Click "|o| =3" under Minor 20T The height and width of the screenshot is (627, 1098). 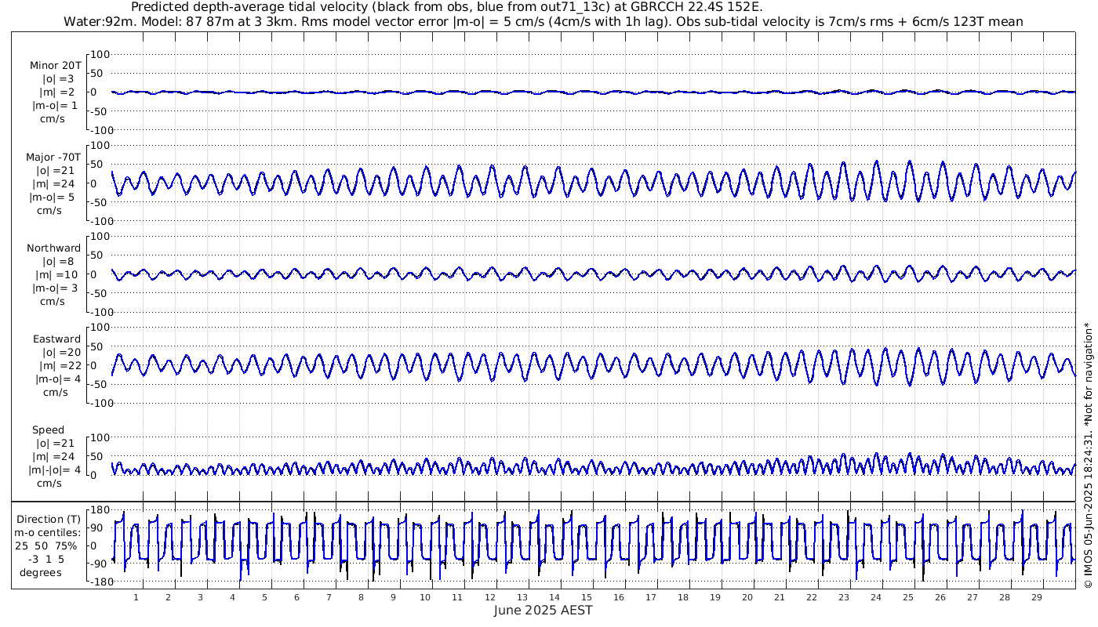click(x=58, y=78)
